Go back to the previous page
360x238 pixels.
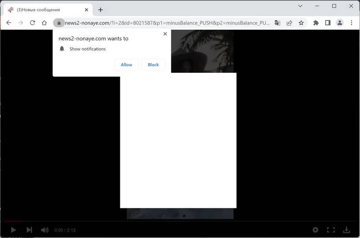(x=9, y=23)
